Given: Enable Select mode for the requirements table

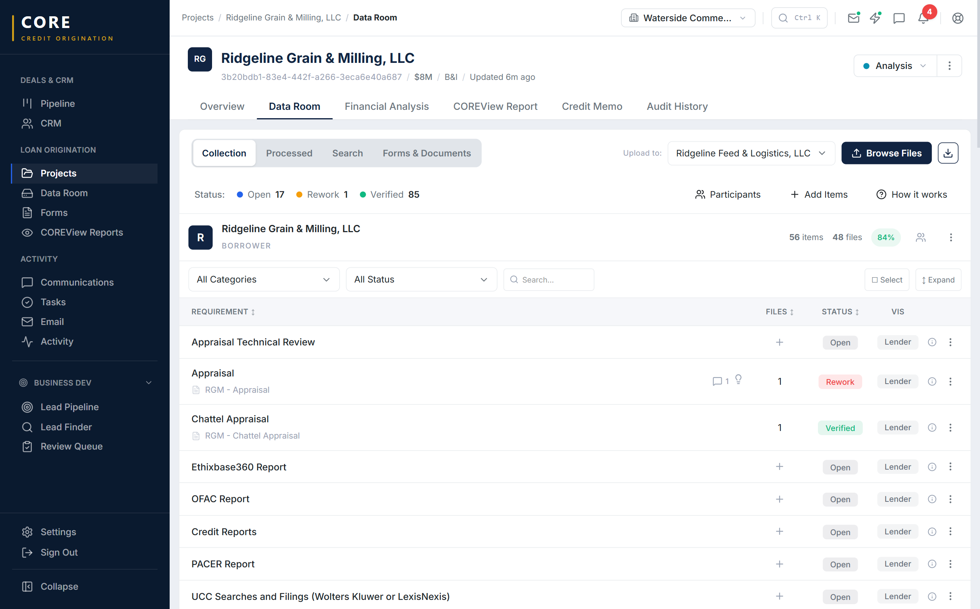Looking at the screenshot, I should click(x=886, y=279).
